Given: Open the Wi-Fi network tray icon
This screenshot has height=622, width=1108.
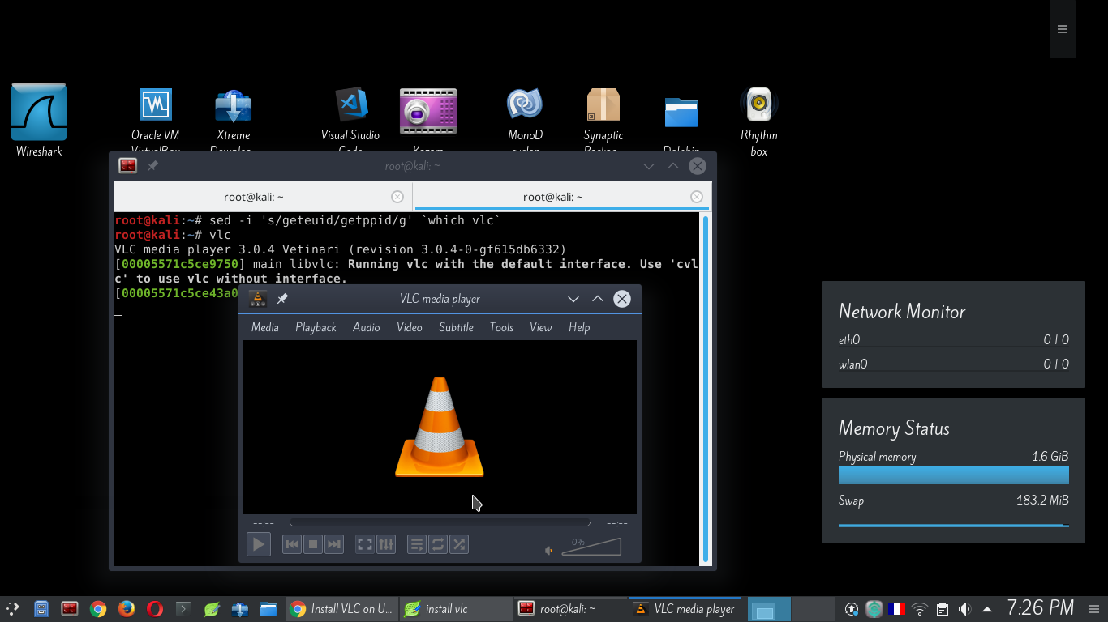Looking at the screenshot, I should 919,609.
